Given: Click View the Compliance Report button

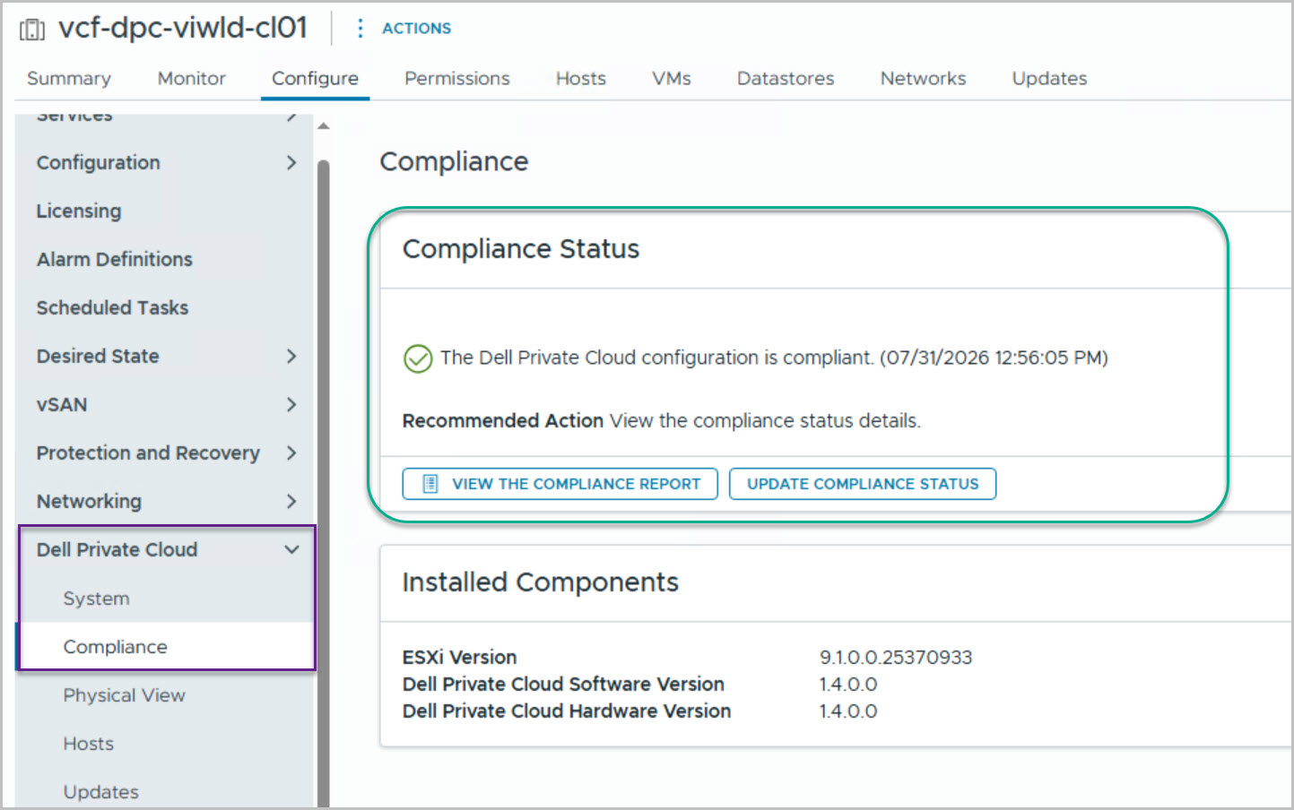Looking at the screenshot, I should [560, 484].
